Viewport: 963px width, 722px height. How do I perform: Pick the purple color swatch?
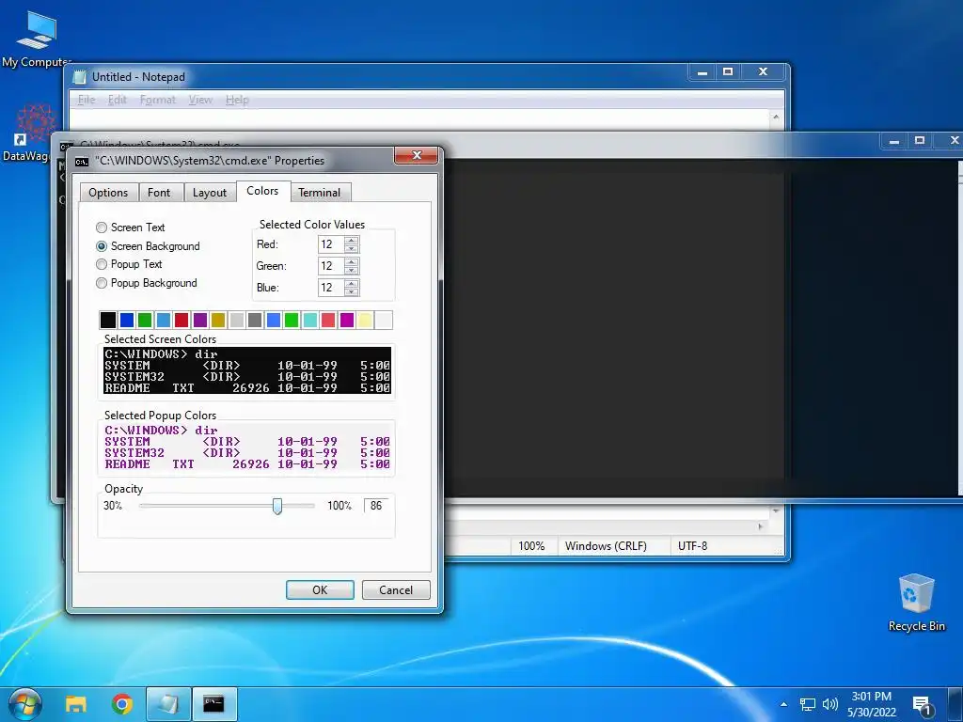[x=199, y=320]
